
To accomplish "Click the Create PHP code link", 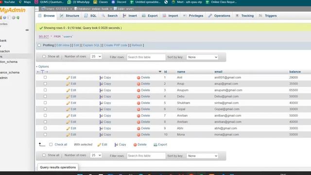I will pyautogui.click(x=116, y=45).
